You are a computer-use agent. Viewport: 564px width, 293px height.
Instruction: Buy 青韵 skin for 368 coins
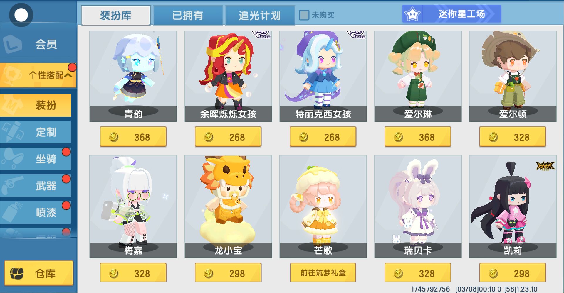pyautogui.click(x=133, y=137)
